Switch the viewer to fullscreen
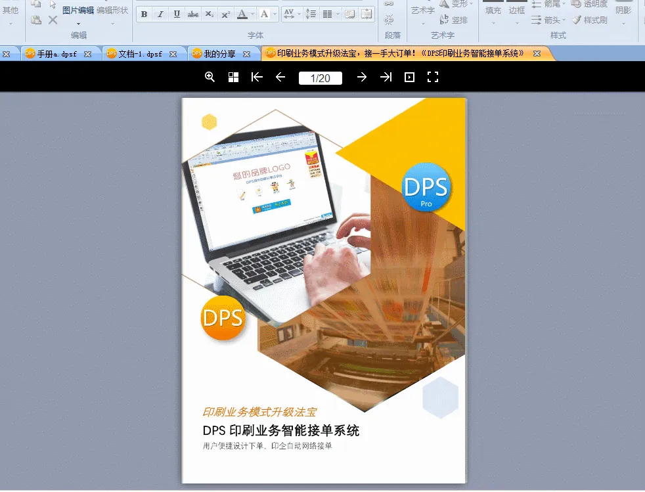The width and height of the screenshot is (645, 492). tap(433, 77)
